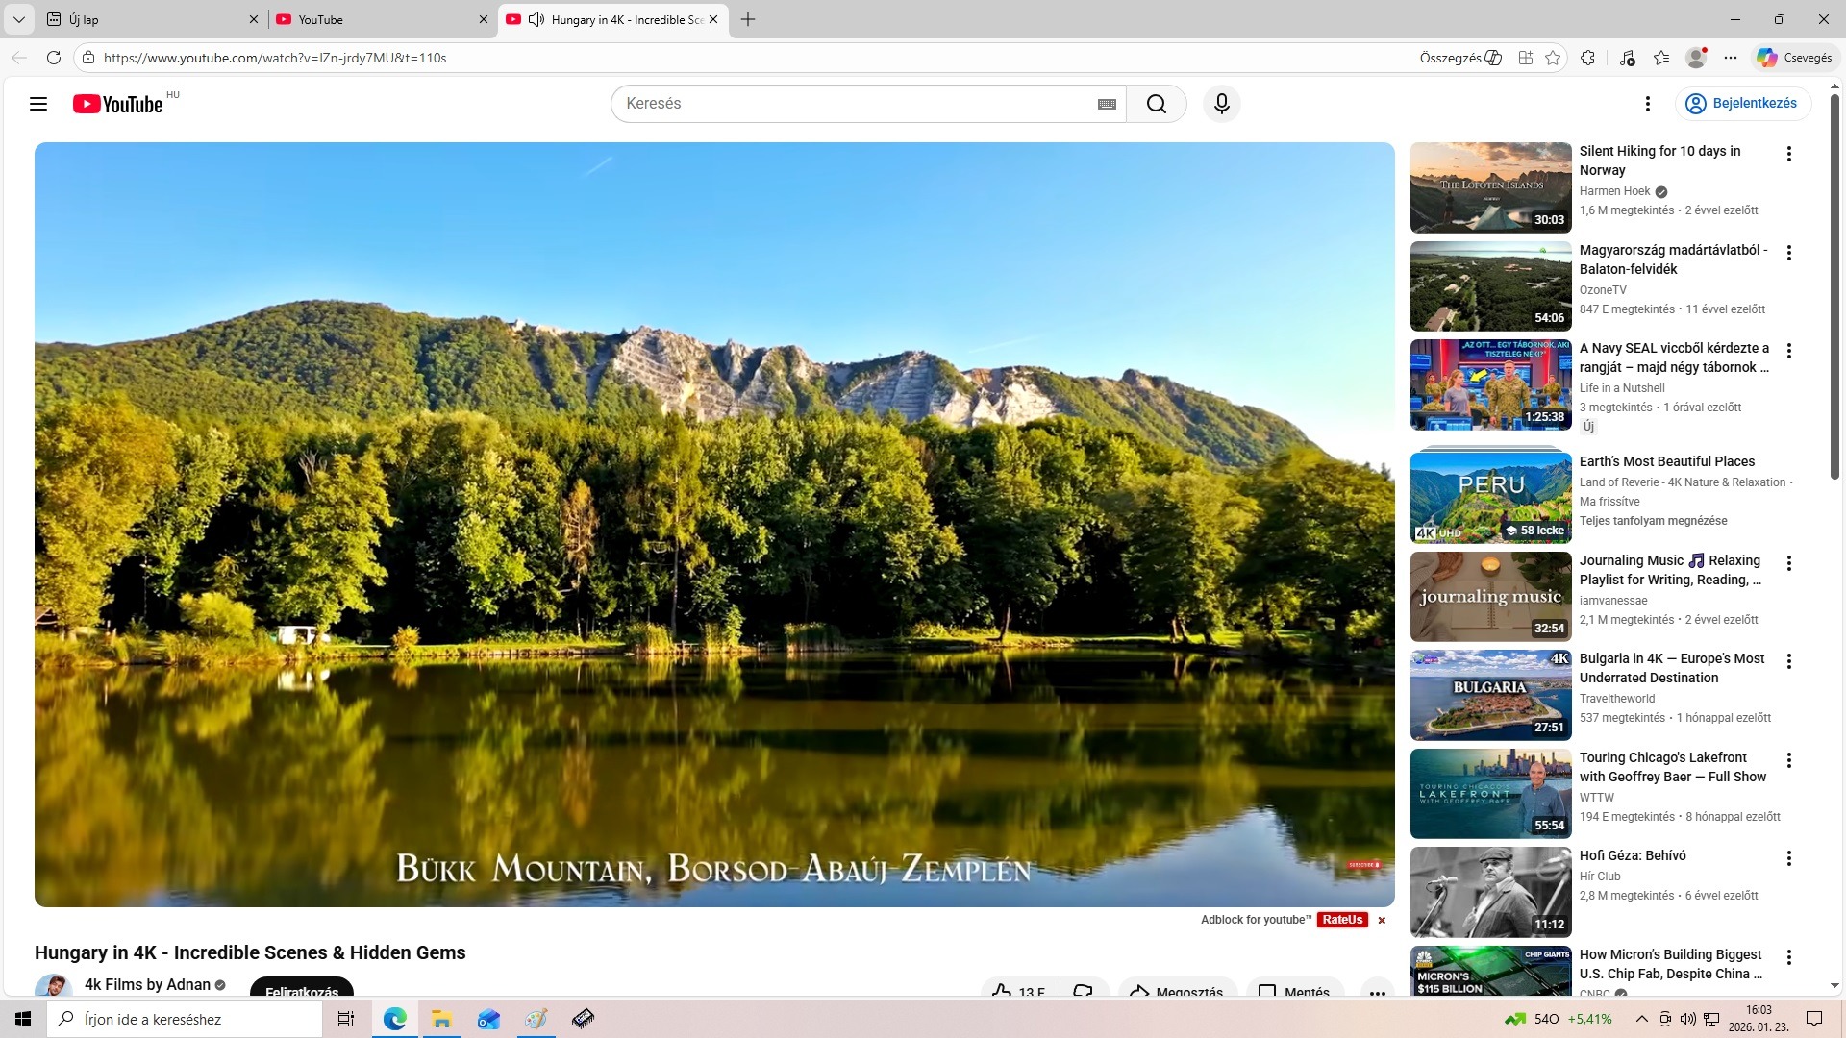Open the on-screen keyboard in search box
1846x1038 pixels.
coord(1107,104)
